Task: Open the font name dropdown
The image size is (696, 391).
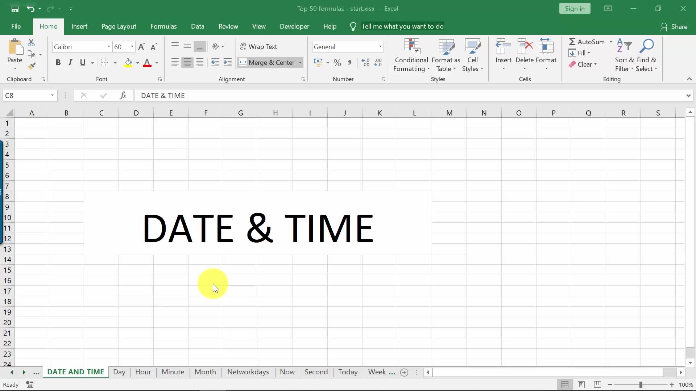Action: click(x=108, y=47)
